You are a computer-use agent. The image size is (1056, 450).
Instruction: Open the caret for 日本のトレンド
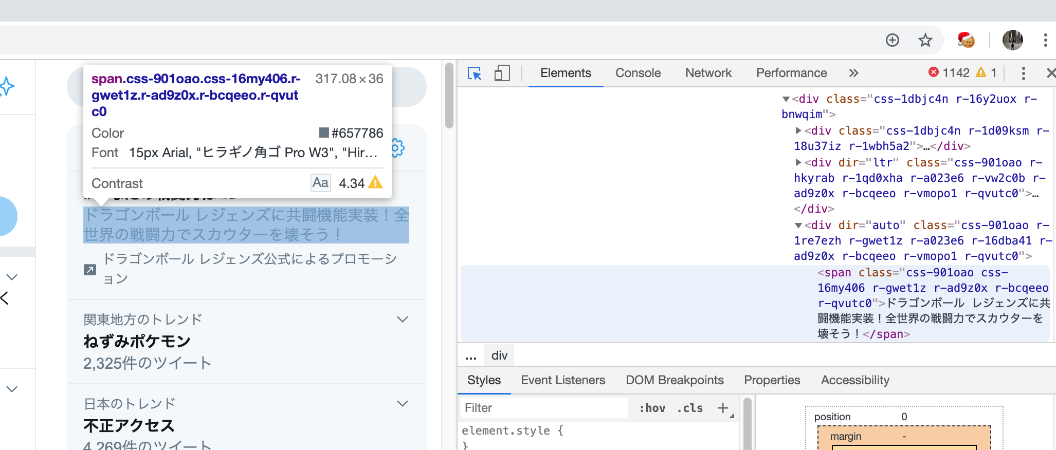pyautogui.click(x=403, y=404)
